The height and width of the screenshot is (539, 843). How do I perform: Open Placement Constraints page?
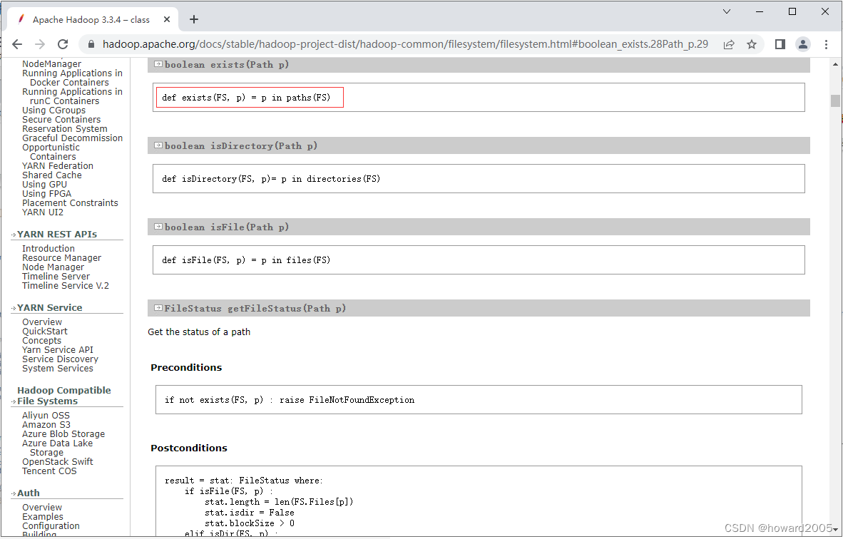pos(70,203)
